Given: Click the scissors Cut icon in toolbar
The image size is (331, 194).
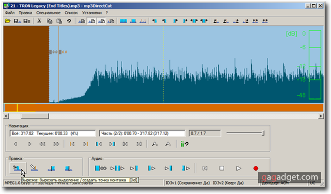Looking at the screenshot, I should [x=39, y=21].
